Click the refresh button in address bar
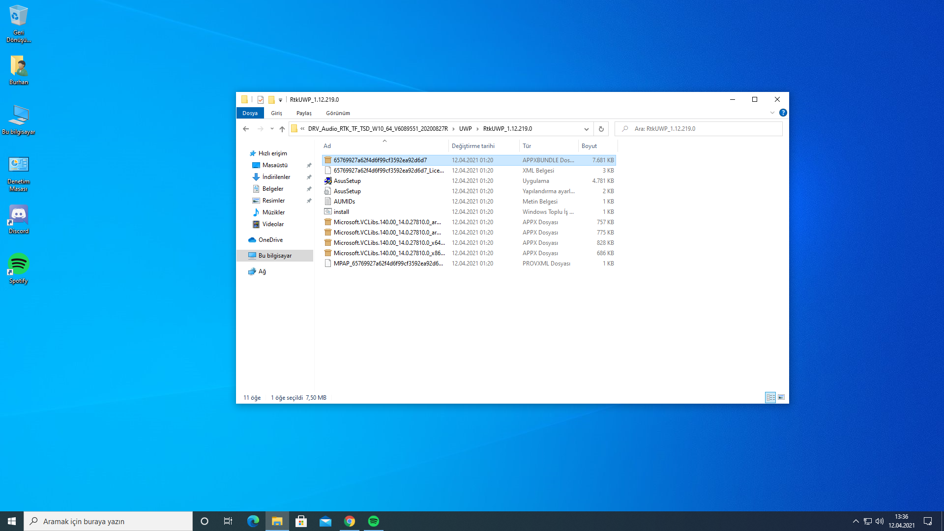 [x=601, y=129]
